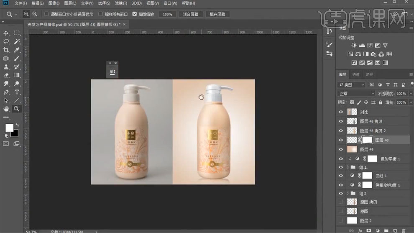Select the Lasso tool

tap(6, 41)
